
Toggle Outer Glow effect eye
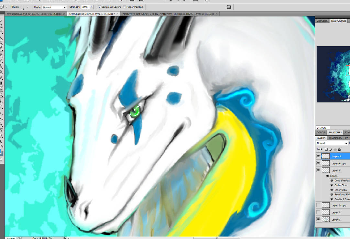pyautogui.click(x=332, y=185)
